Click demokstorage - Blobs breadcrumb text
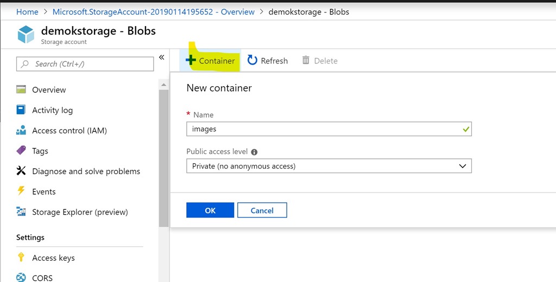The image size is (556, 282). tap(309, 12)
